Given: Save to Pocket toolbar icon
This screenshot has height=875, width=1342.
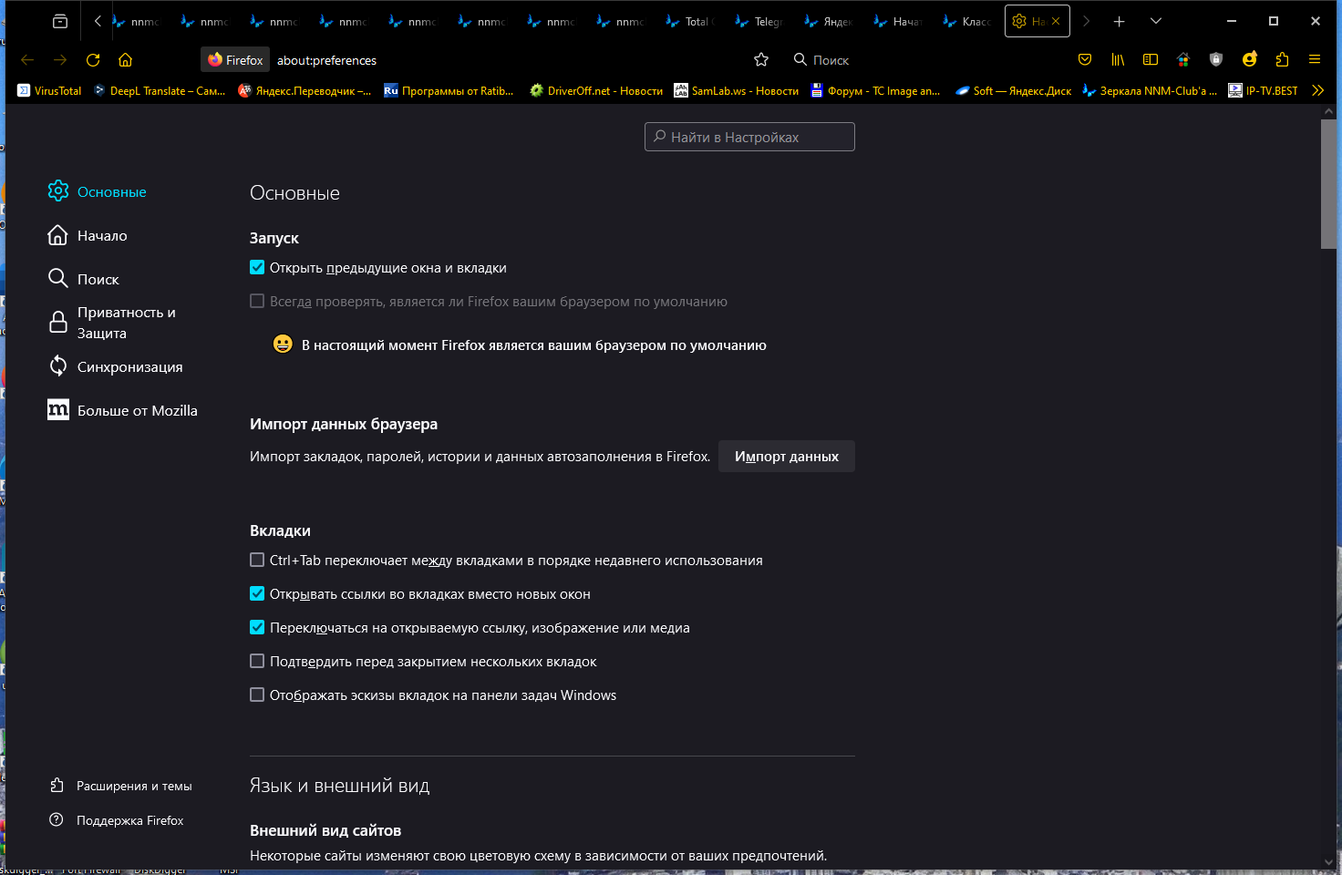Looking at the screenshot, I should [1085, 59].
